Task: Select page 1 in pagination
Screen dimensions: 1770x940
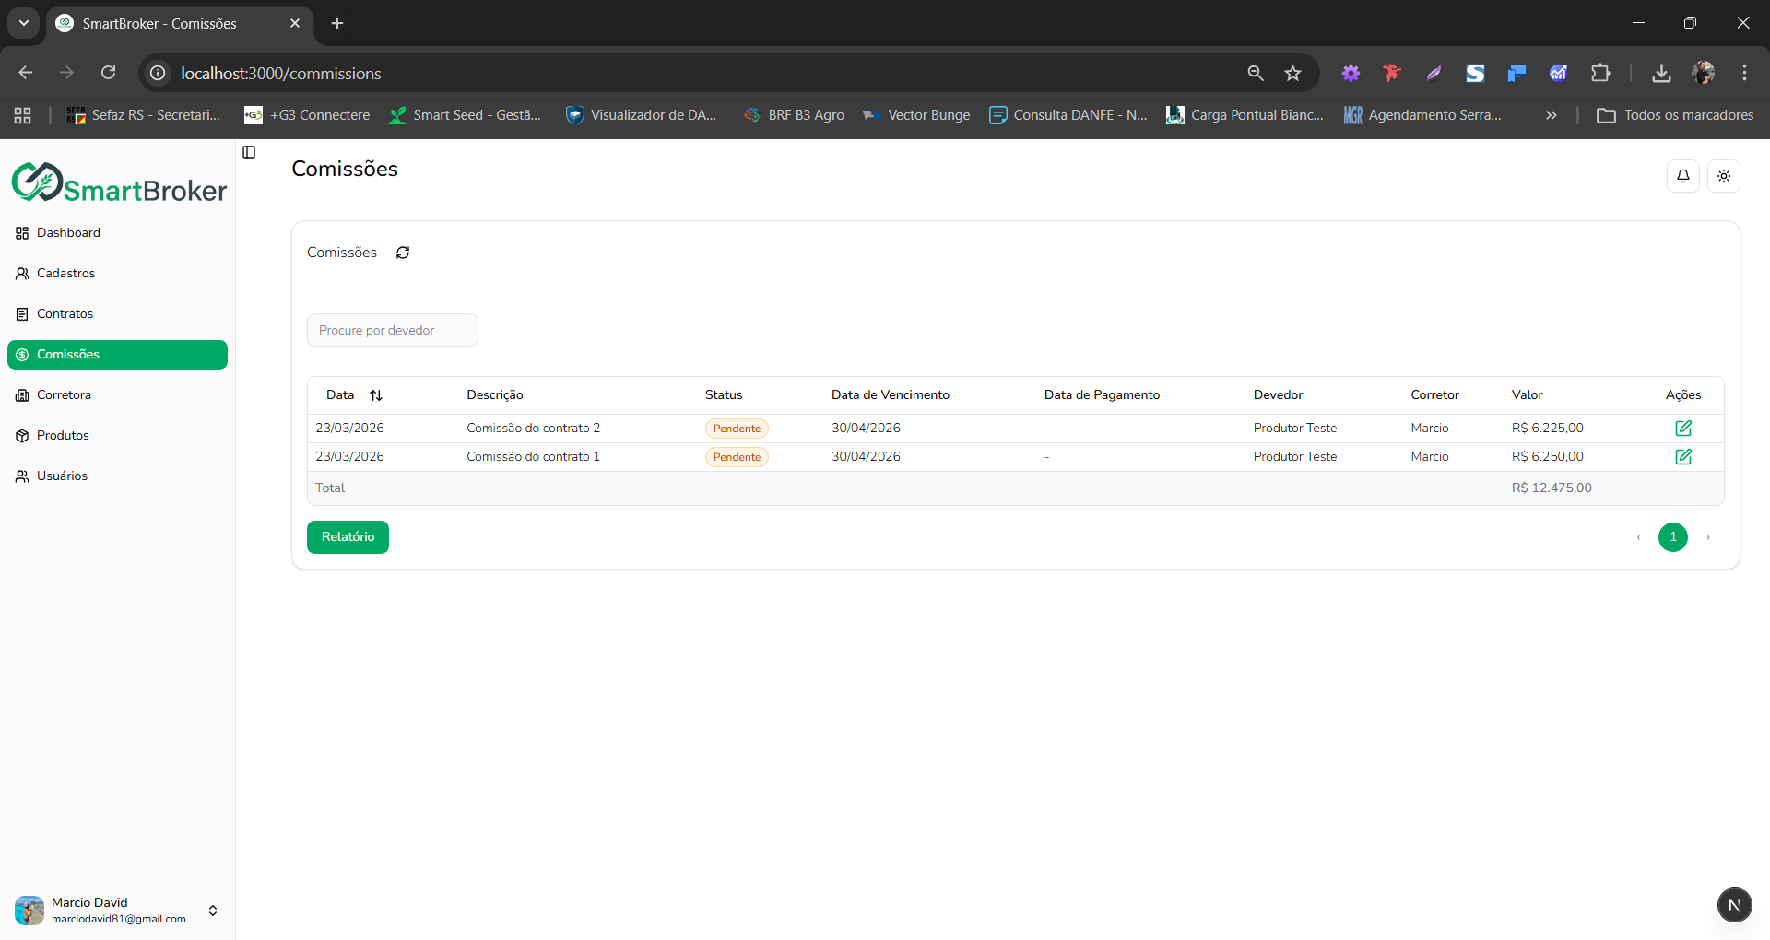Action: pyautogui.click(x=1672, y=537)
